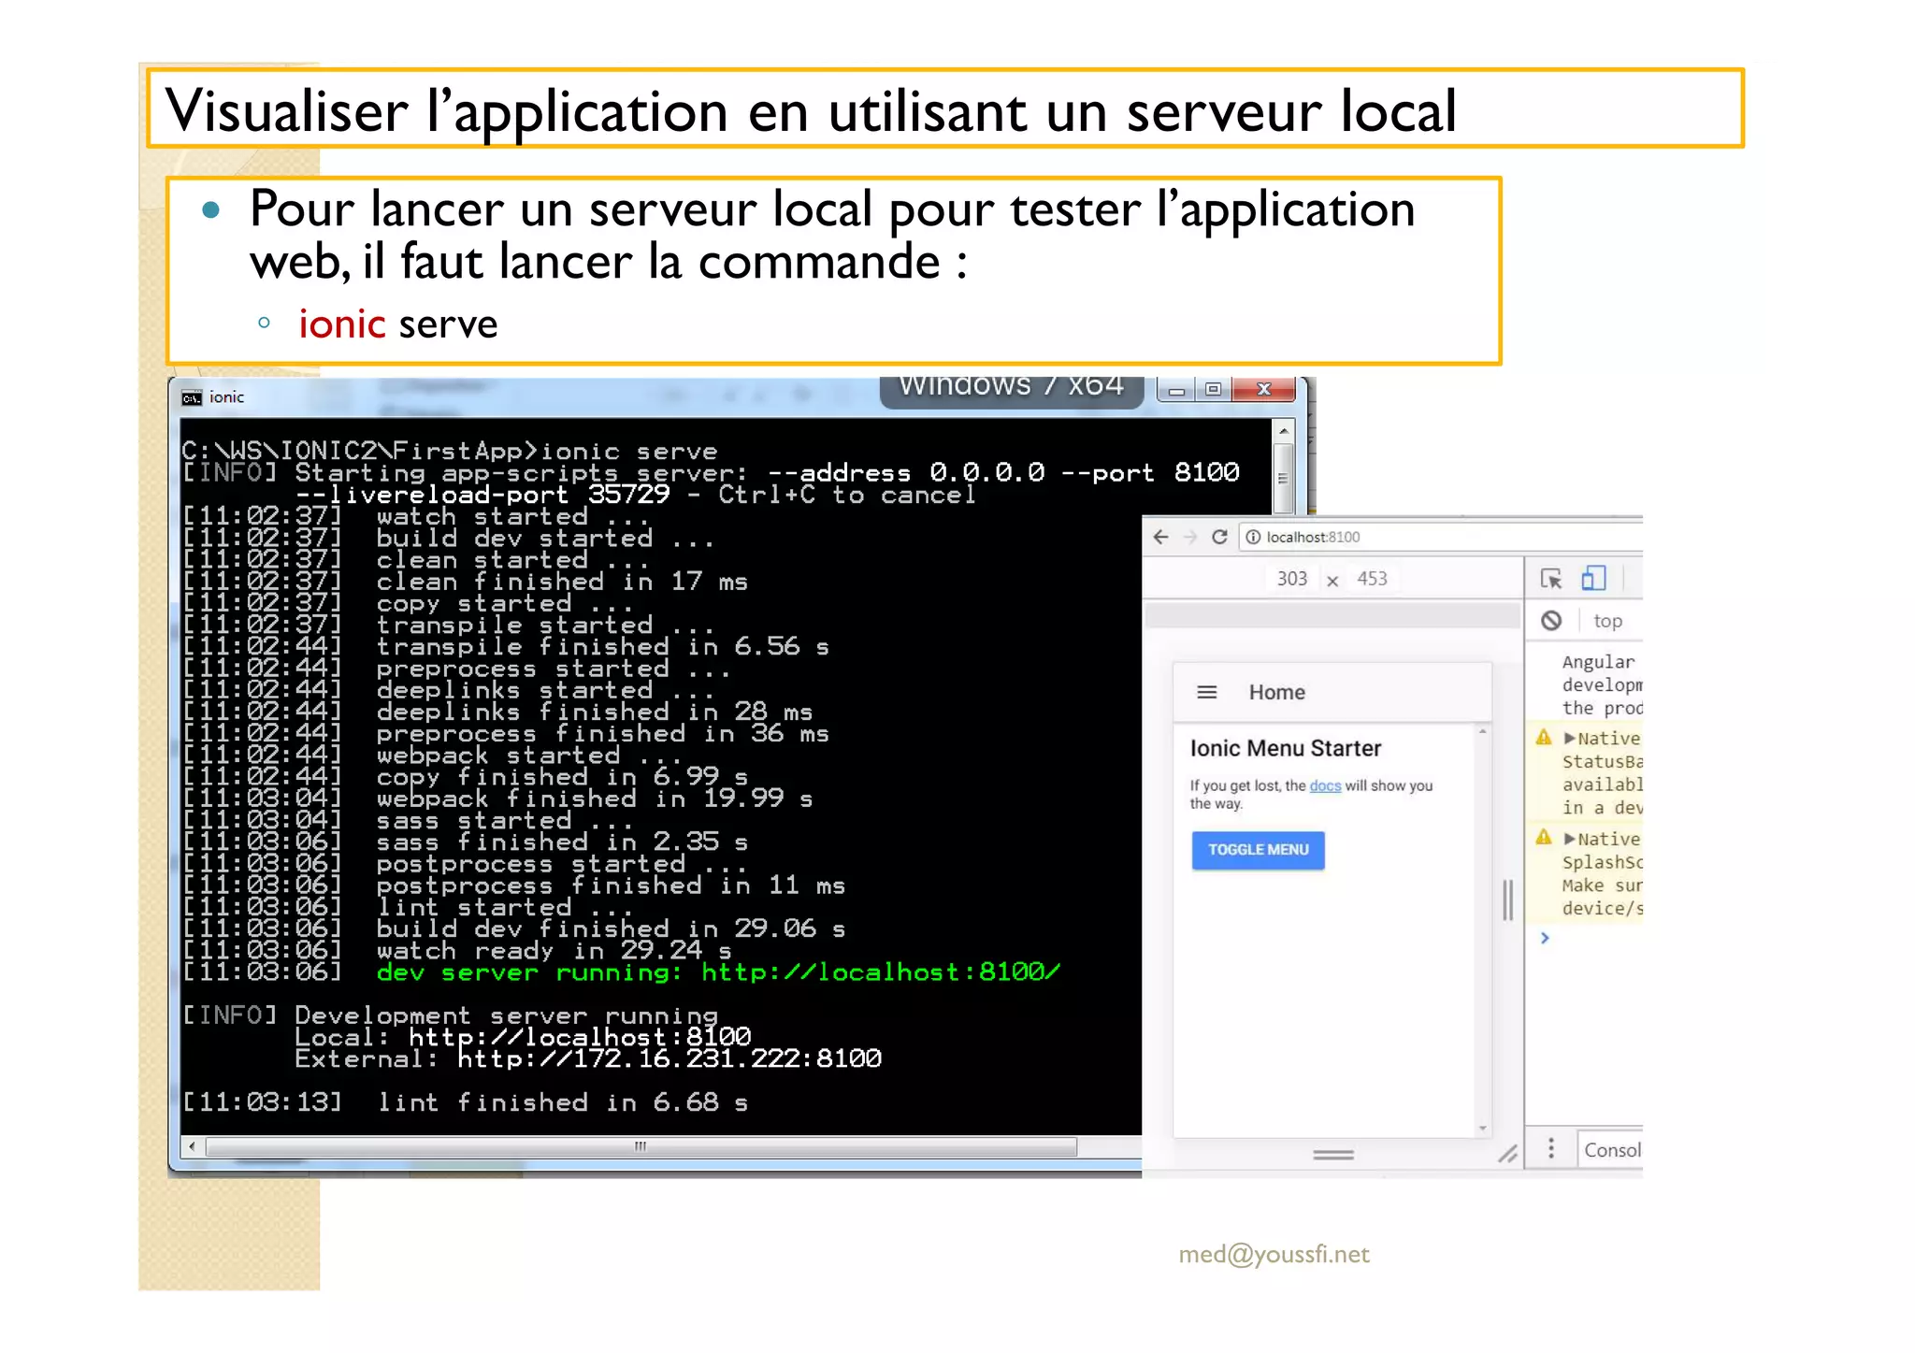Click the bottom viewport resize handle
This screenshot has width=1915, height=1353.
[x=1333, y=1155]
